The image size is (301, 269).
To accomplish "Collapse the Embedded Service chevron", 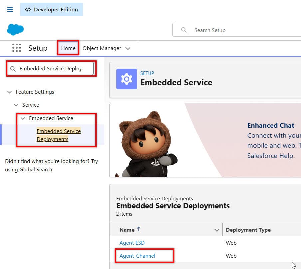I will click(x=23, y=118).
